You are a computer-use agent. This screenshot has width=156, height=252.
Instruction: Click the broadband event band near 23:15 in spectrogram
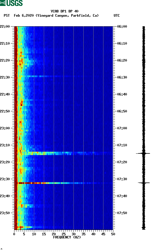click(x=69, y=153)
